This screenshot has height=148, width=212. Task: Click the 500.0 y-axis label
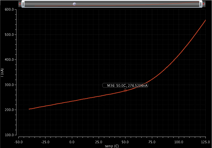click(x=9, y=35)
